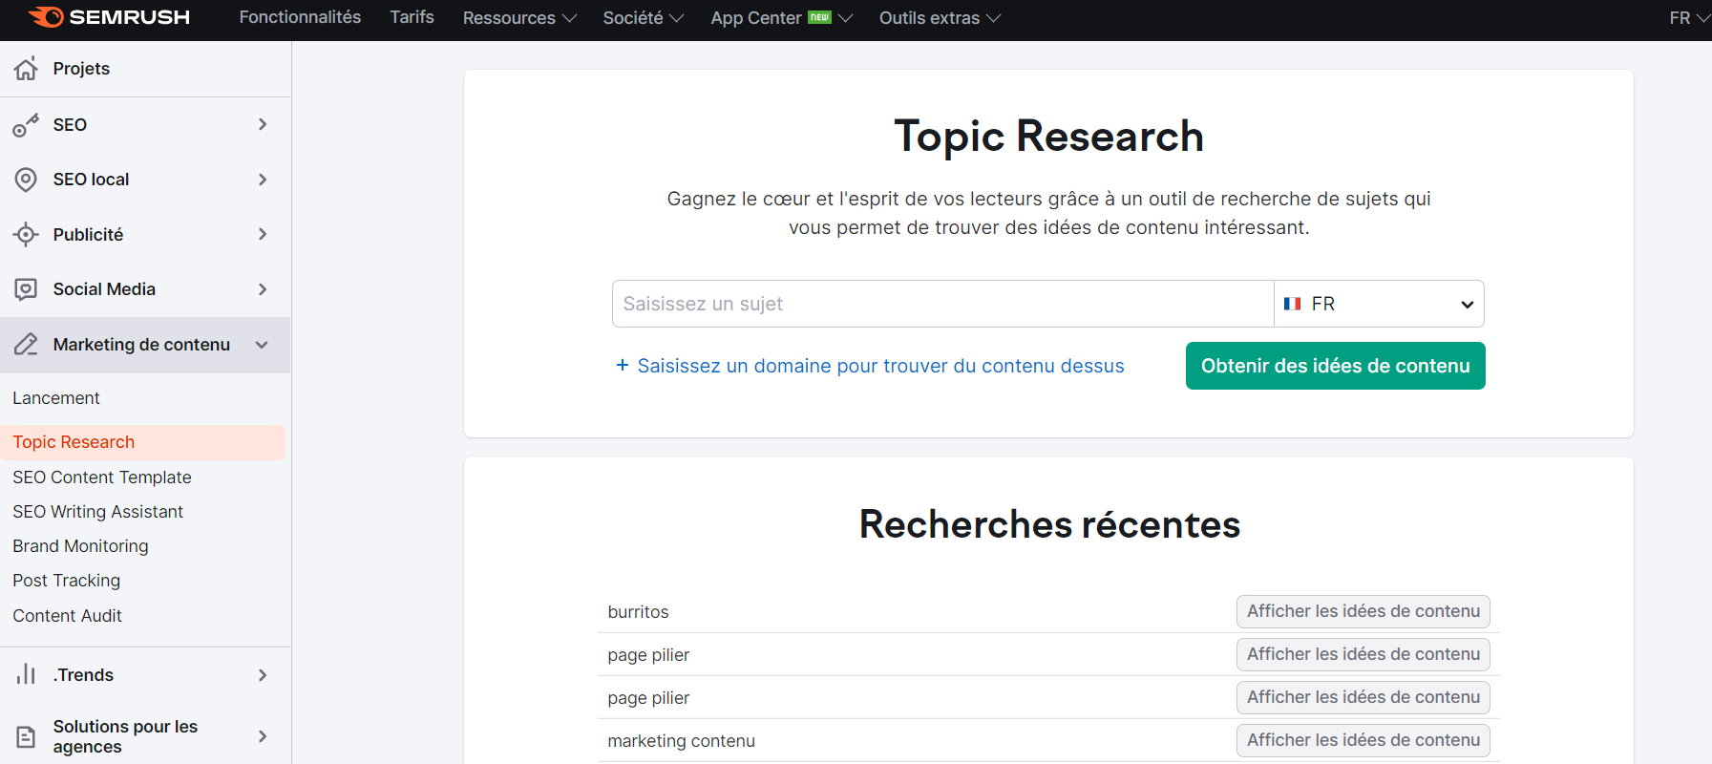1712x764 pixels.
Task: Click the Marketing de contenu pencil icon
Action: click(26, 345)
